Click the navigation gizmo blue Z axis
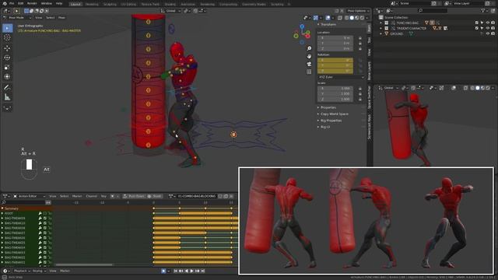This screenshot has height=280, width=498. tap(302, 26)
